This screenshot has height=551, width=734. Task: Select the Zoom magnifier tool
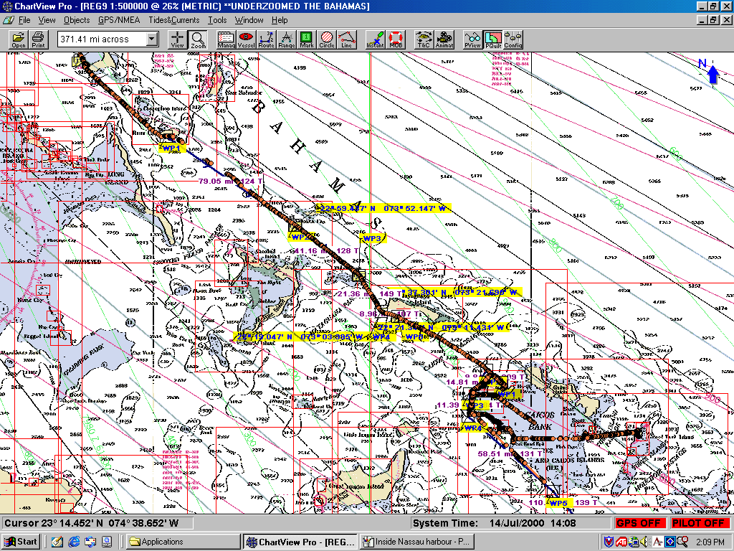click(198, 40)
